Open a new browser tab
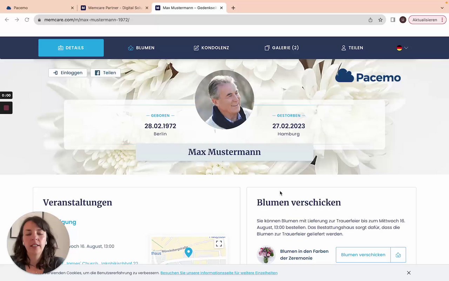This screenshot has height=281, width=449. (x=233, y=8)
